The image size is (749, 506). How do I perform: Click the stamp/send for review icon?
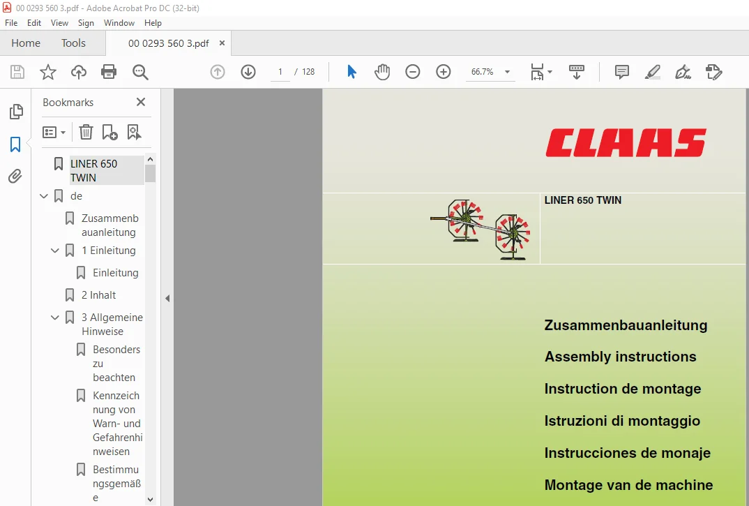713,72
